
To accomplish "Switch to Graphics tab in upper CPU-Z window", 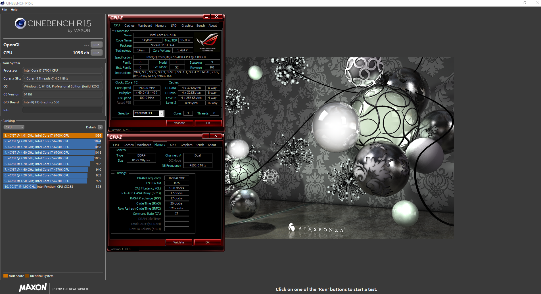I will pyautogui.click(x=187, y=26).
